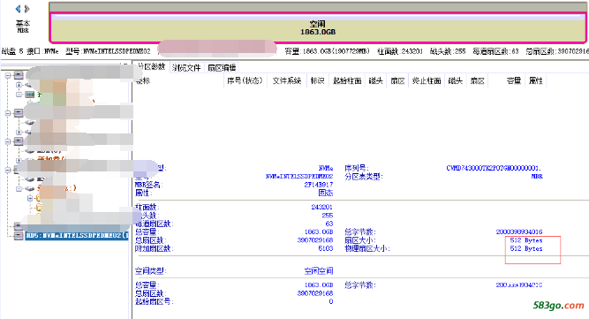Click the 512 Bytes value beside 物理扇区大小

(526, 248)
